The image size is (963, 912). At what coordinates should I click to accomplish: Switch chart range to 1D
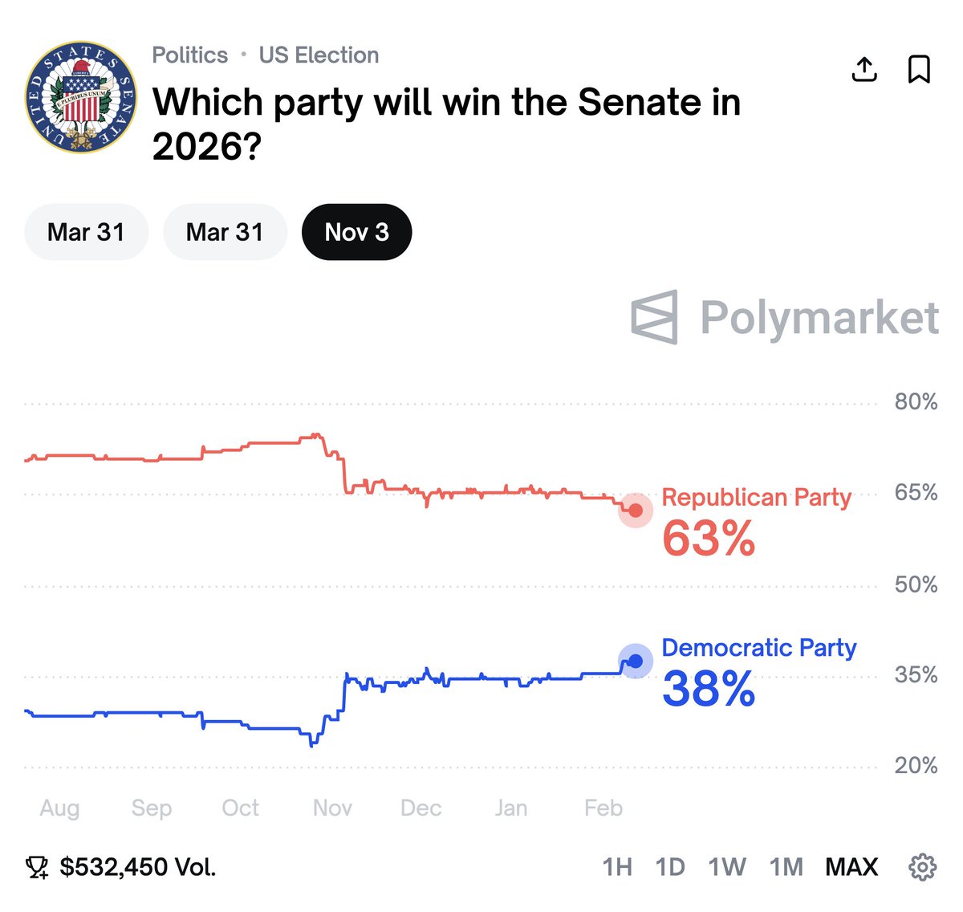point(670,867)
